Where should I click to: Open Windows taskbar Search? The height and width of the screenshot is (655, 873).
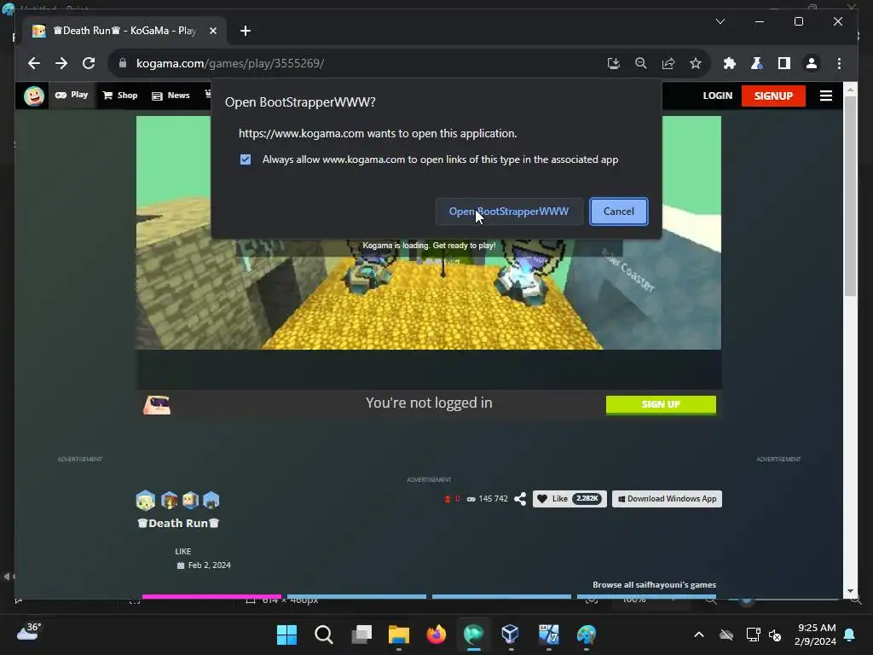[323, 635]
